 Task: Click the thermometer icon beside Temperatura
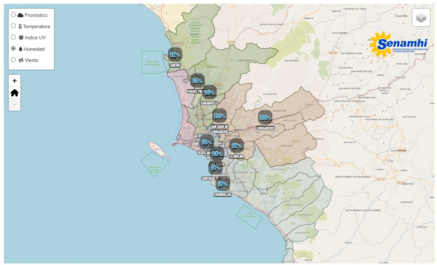point(20,26)
